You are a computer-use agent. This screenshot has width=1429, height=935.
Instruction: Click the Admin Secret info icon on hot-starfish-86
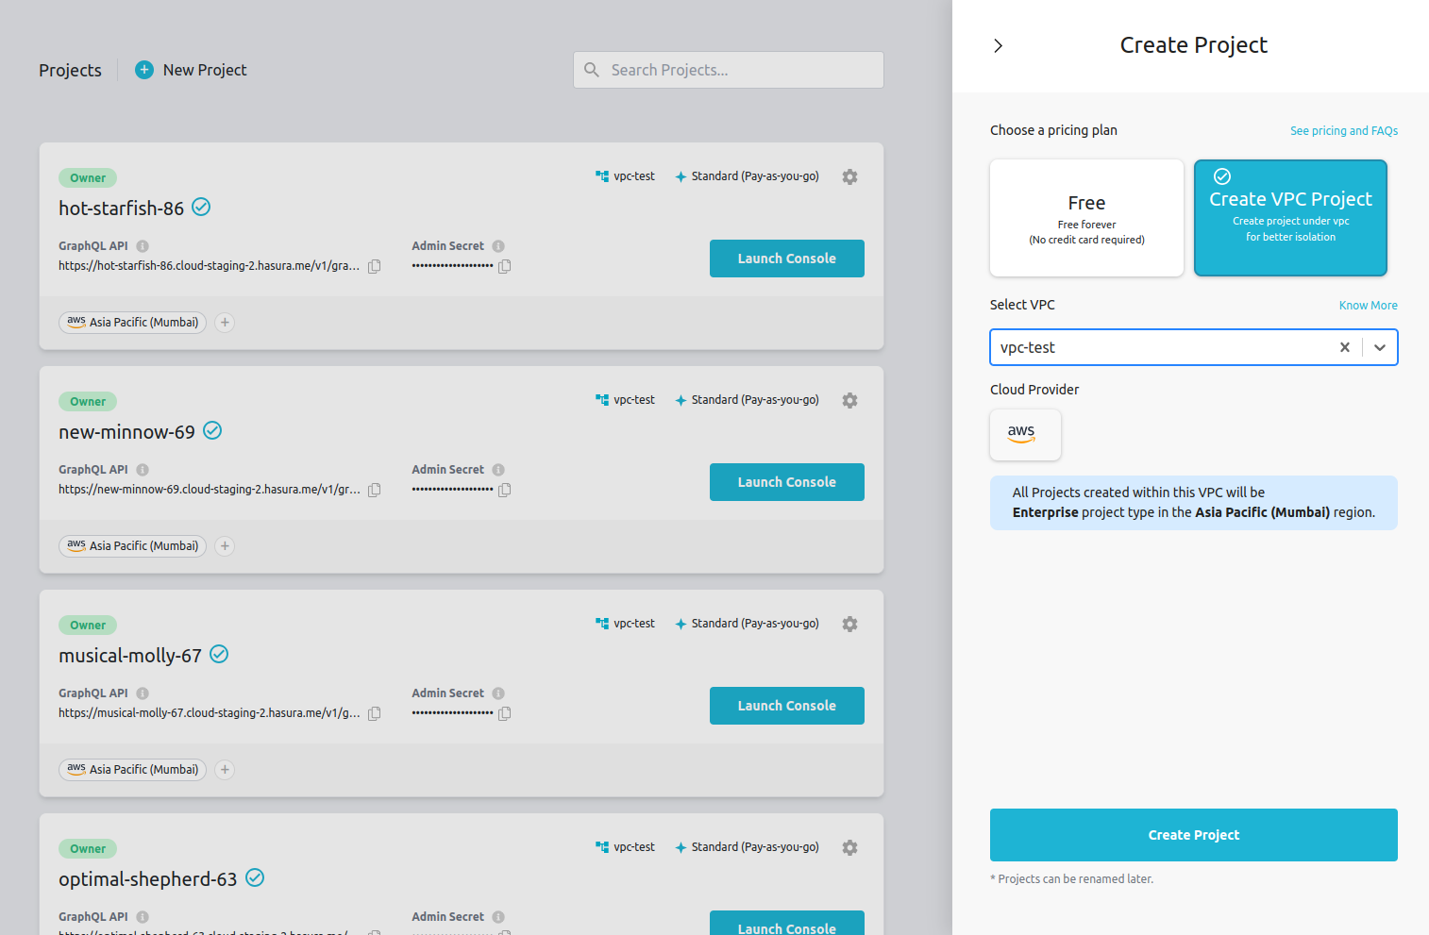click(497, 245)
